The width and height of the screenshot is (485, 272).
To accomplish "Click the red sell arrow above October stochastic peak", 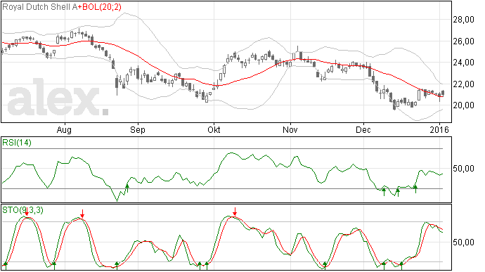I will click(x=235, y=212).
